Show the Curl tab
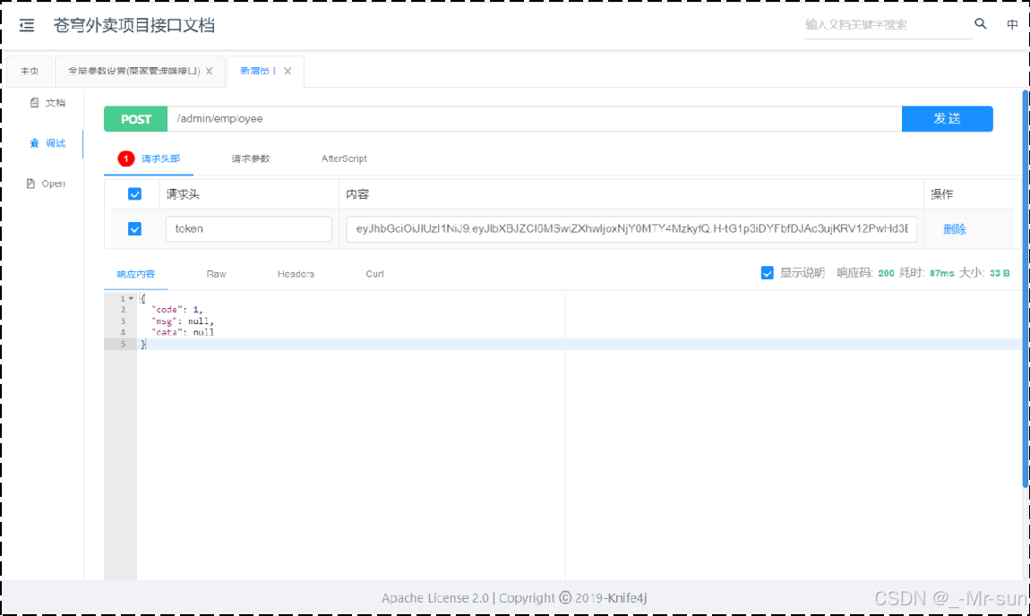Image resolution: width=1030 pixels, height=616 pixels. click(374, 274)
